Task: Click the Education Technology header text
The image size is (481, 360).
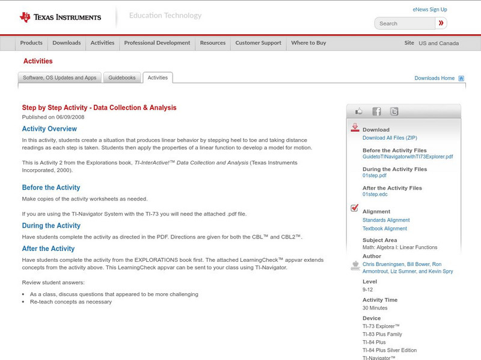Action: [x=165, y=16]
